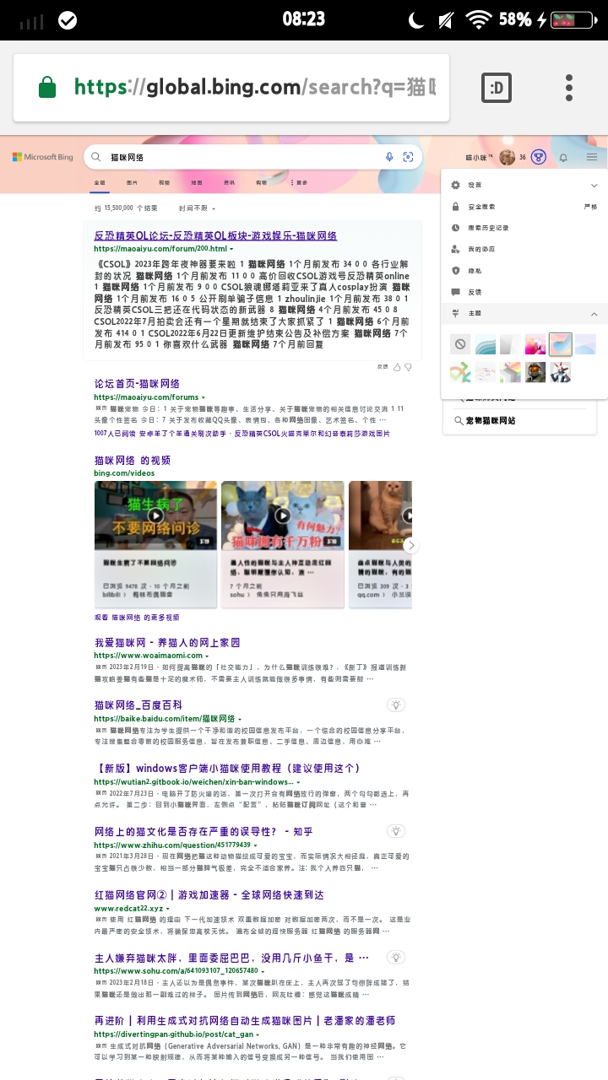
Task: Click the feedback speech bubble icon
Action: 456,292
